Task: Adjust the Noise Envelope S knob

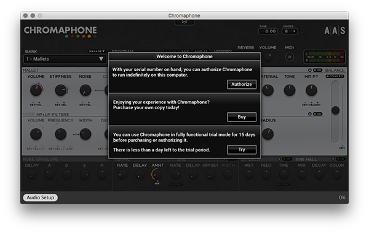Action: (x=84, y=174)
